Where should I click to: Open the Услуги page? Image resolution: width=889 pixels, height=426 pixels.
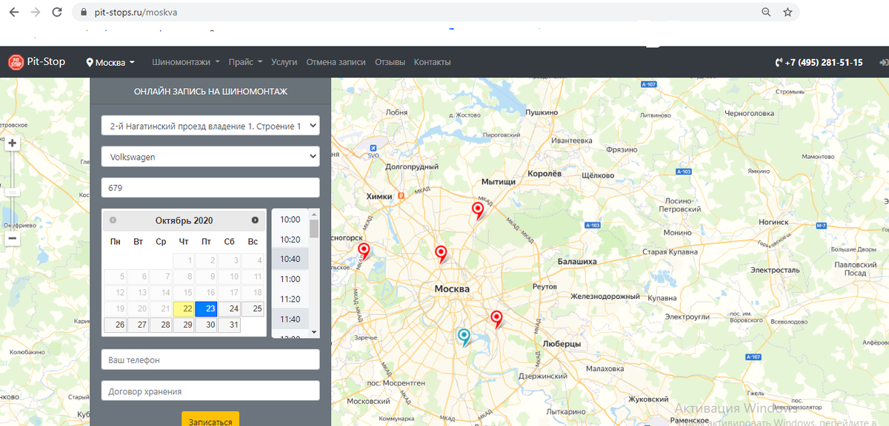tap(284, 62)
